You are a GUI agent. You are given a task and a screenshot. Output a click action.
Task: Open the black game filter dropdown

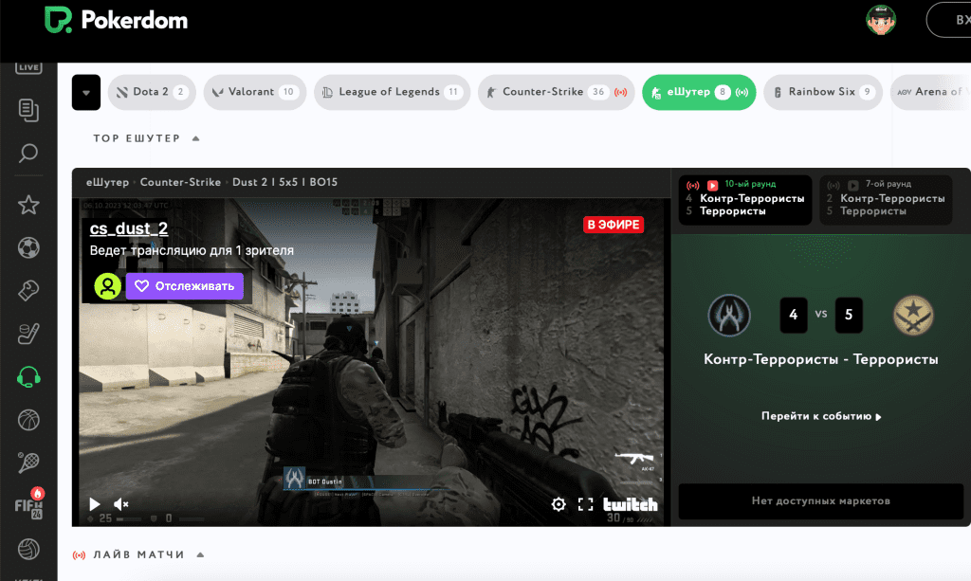click(85, 92)
